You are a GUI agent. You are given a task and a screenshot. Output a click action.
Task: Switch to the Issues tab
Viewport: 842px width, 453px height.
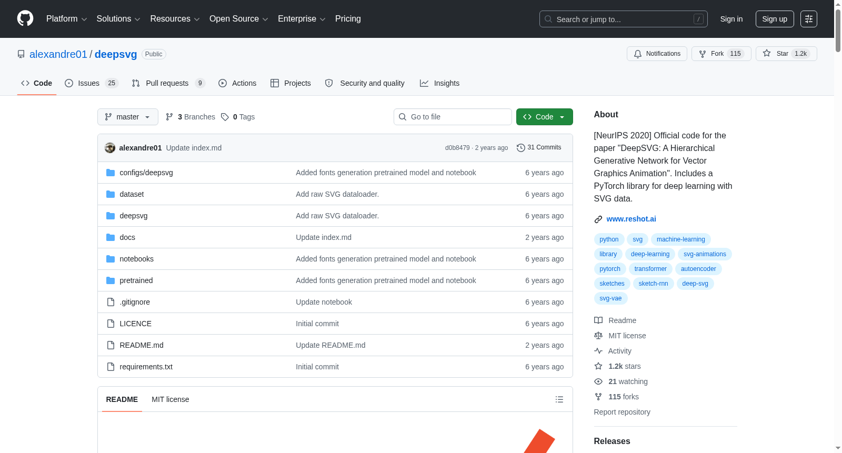pyautogui.click(x=92, y=83)
